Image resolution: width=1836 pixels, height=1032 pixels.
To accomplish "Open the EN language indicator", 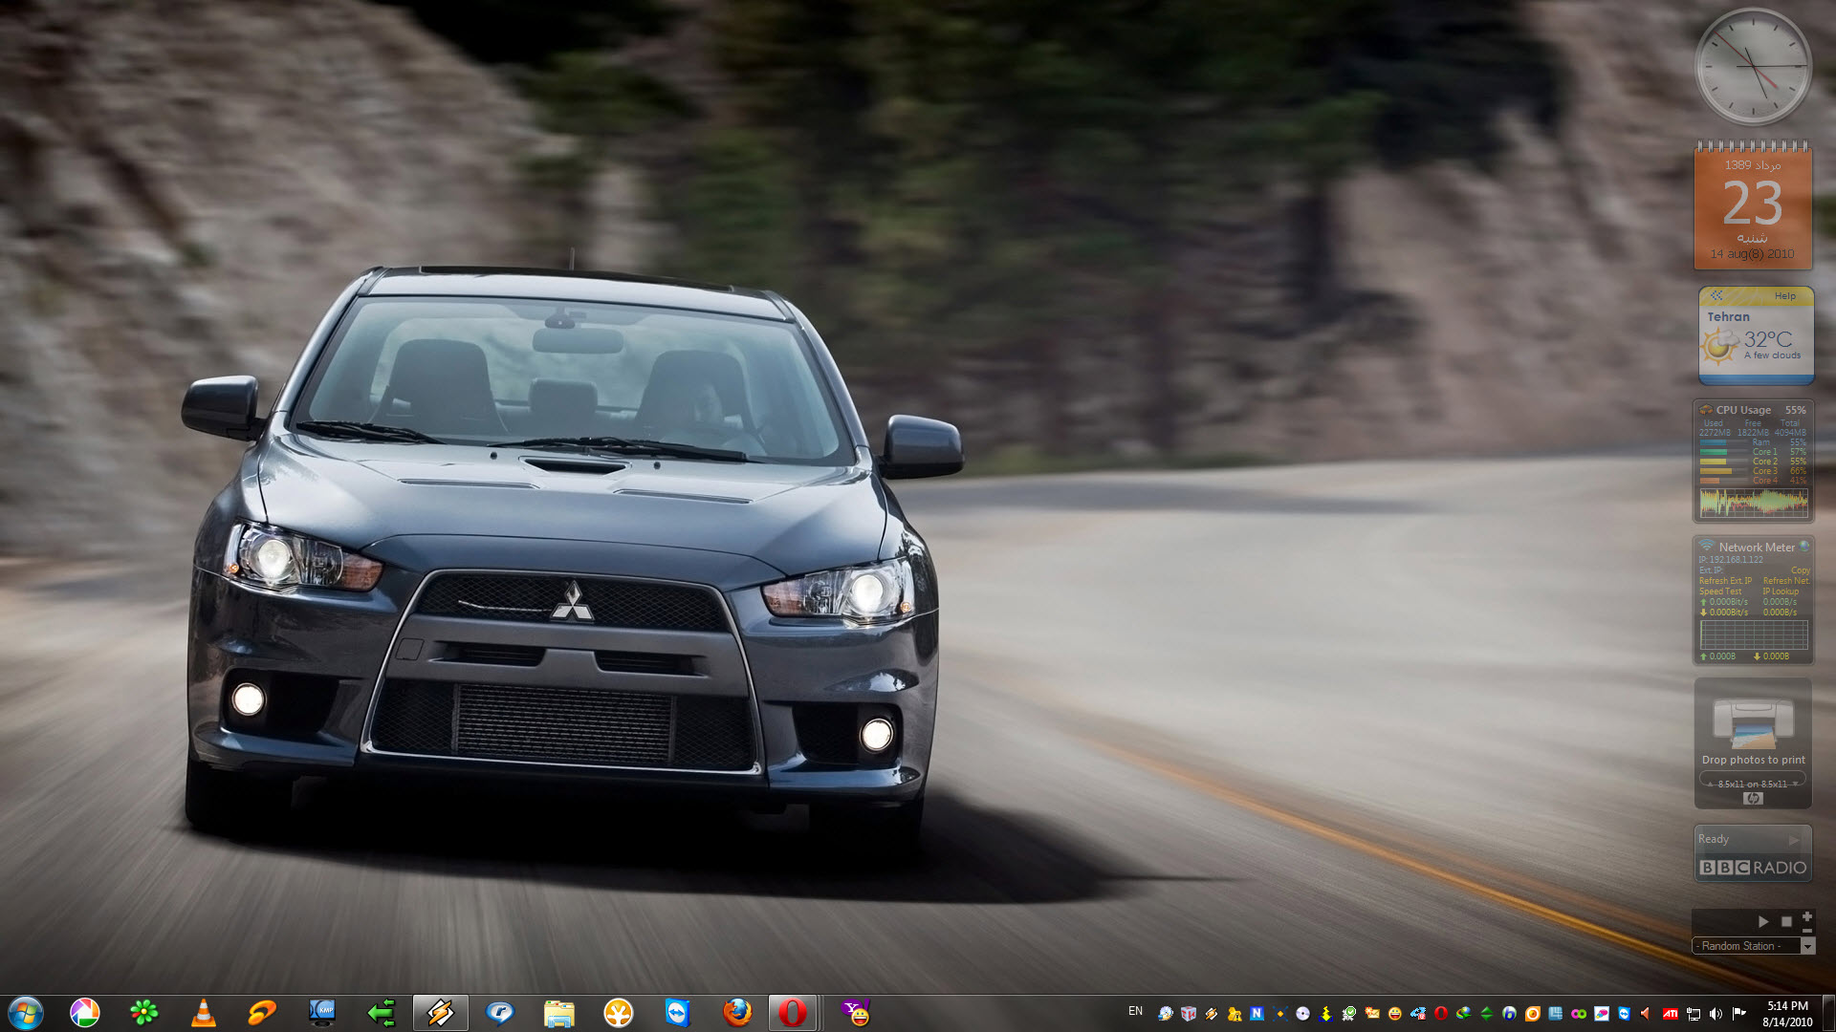I will [x=1135, y=1011].
